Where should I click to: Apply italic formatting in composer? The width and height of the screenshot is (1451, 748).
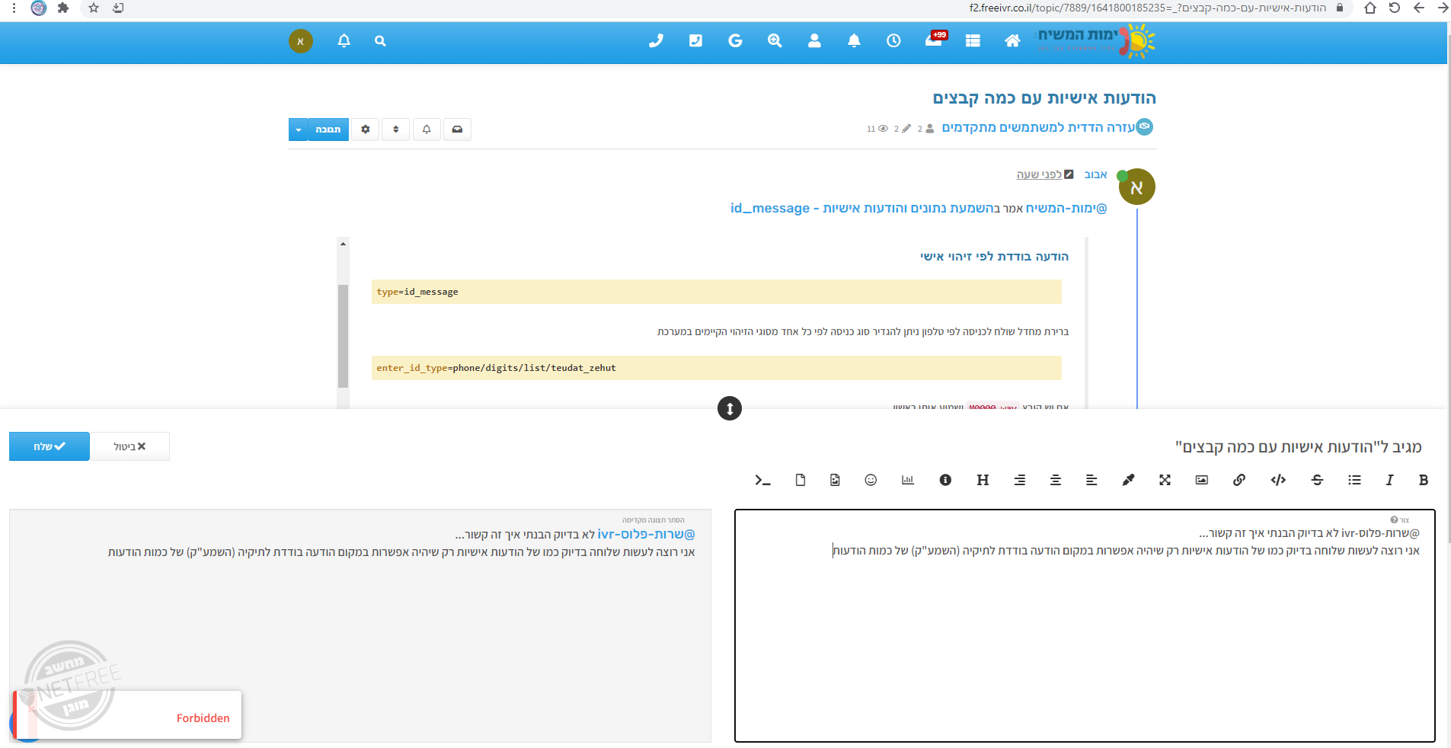[x=1389, y=480]
